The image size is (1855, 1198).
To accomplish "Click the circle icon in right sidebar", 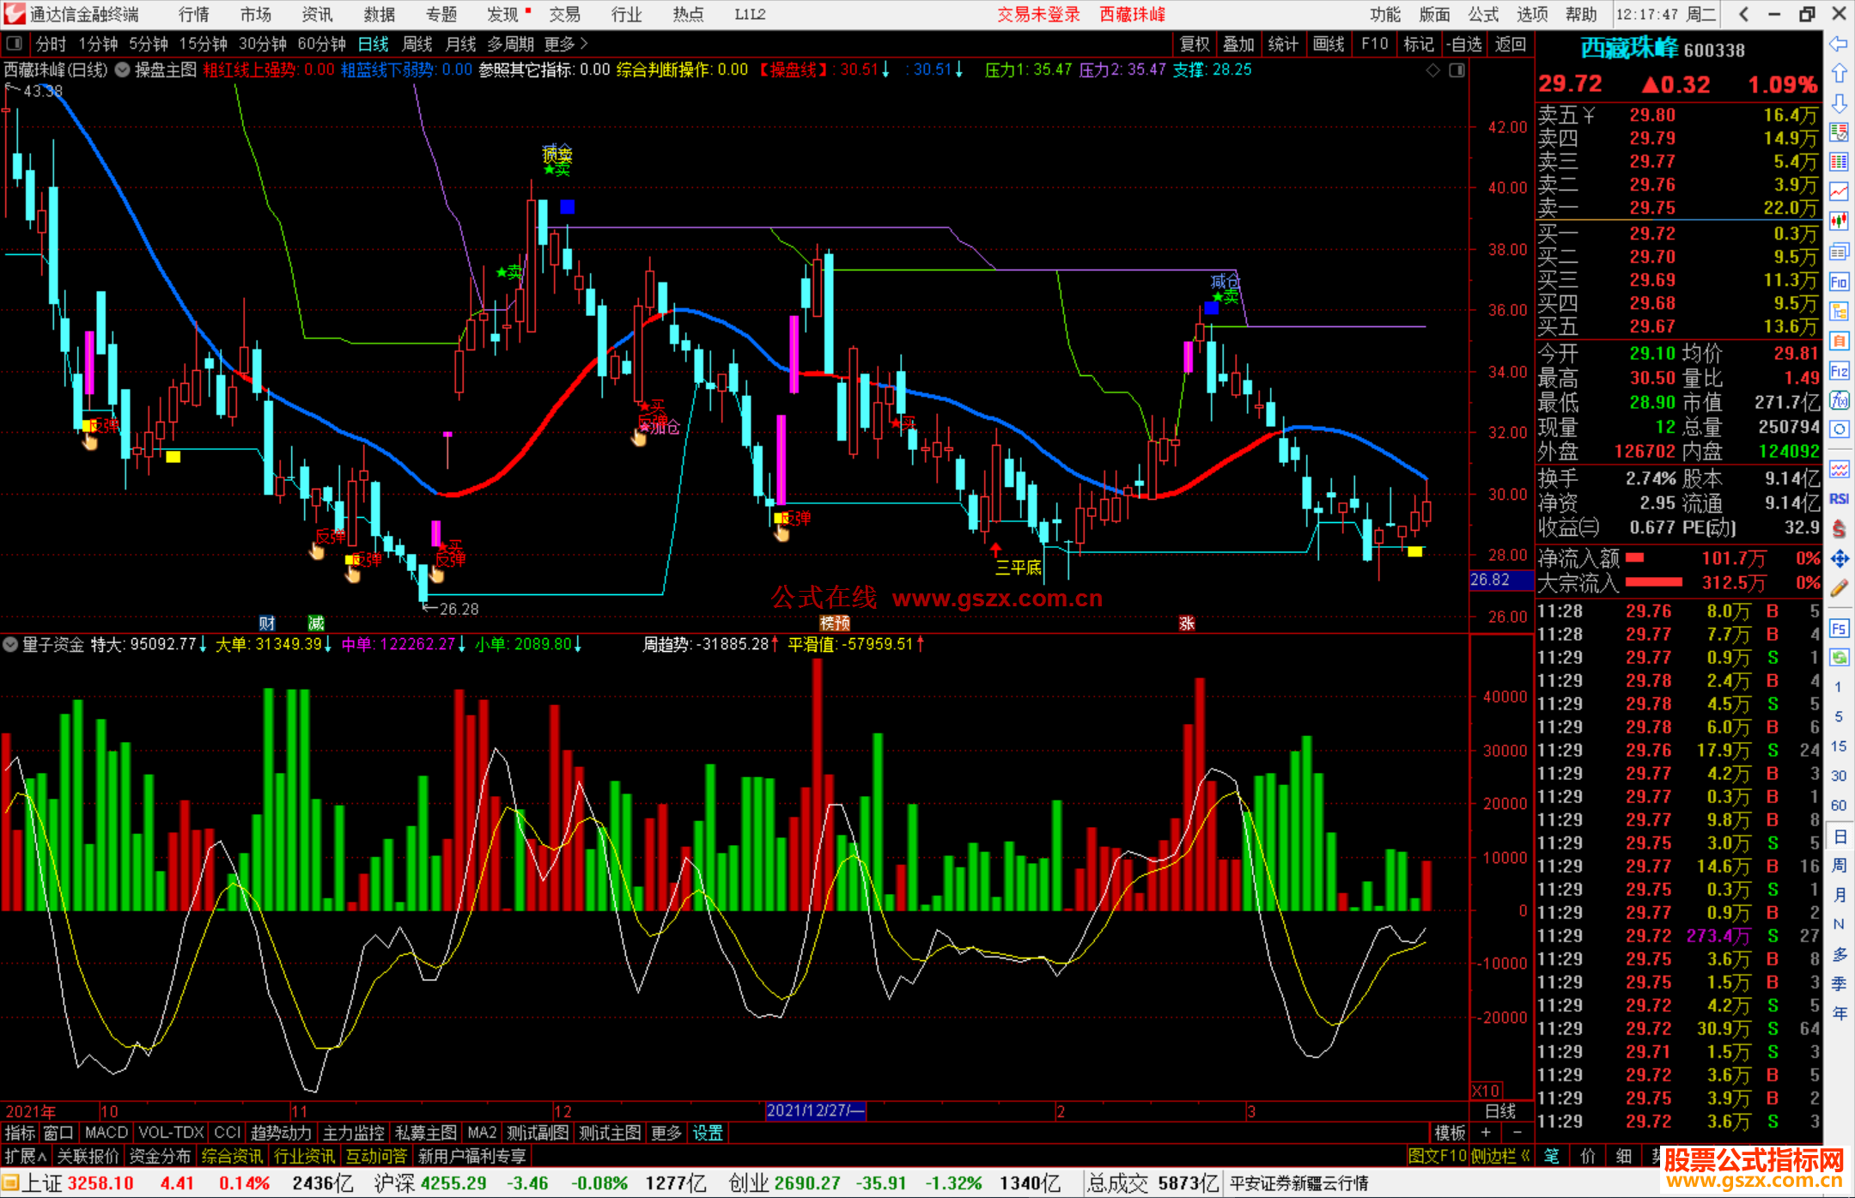I will click(1839, 429).
